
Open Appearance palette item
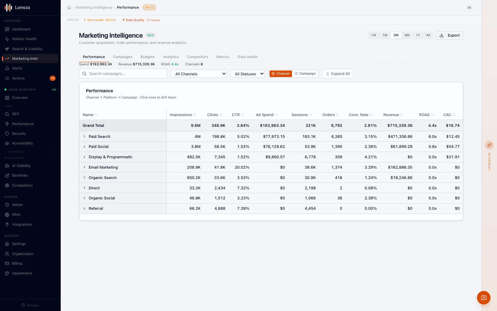pyautogui.click(x=30, y=273)
